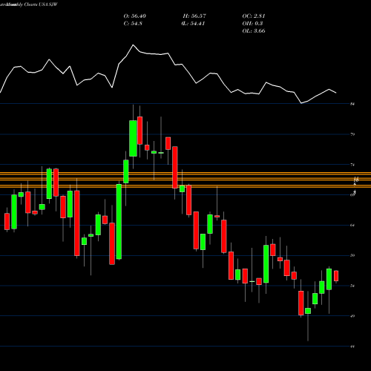The height and width of the screenshot is (371, 371).
Task: Select the 'OH: 0.3' reading
Action: point(252,24)
